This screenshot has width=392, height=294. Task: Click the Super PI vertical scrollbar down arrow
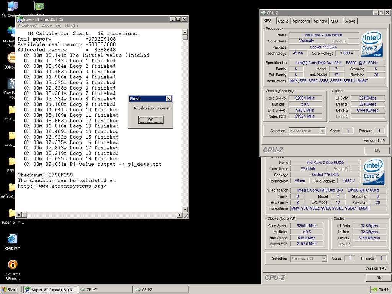185,209
